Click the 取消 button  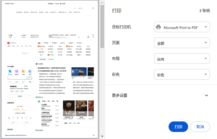pyautogui.click(x=200, y=127)
